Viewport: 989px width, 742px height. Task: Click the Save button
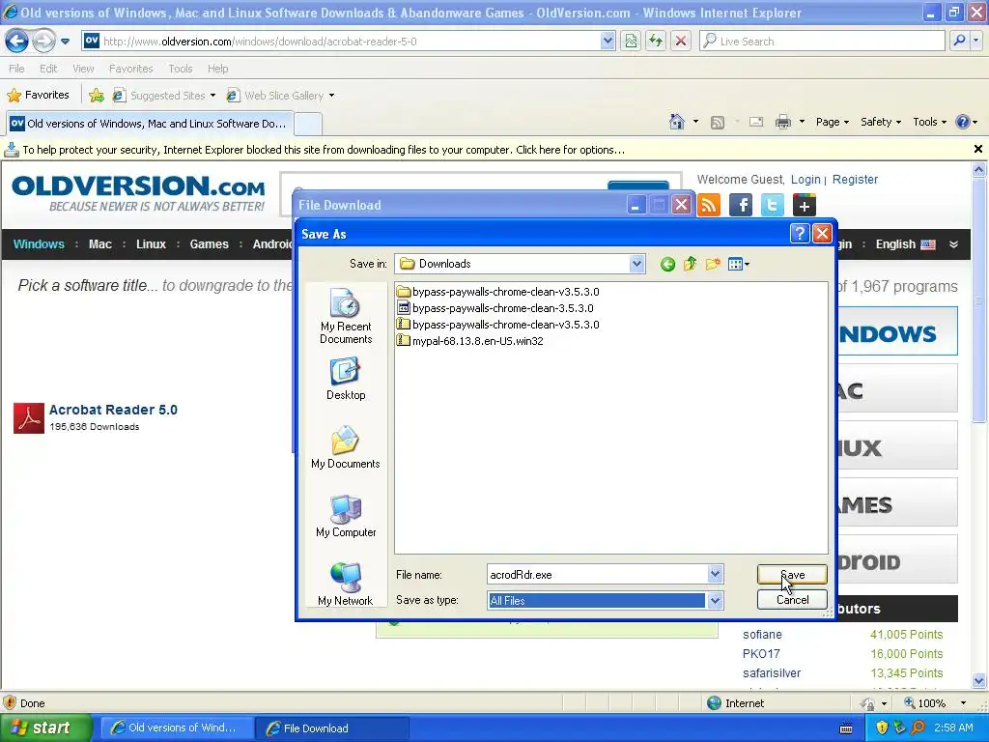(x=792, y=574)
